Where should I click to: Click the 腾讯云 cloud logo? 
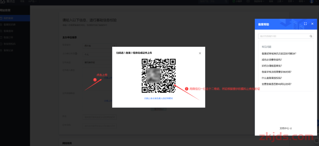coord(2,1)
